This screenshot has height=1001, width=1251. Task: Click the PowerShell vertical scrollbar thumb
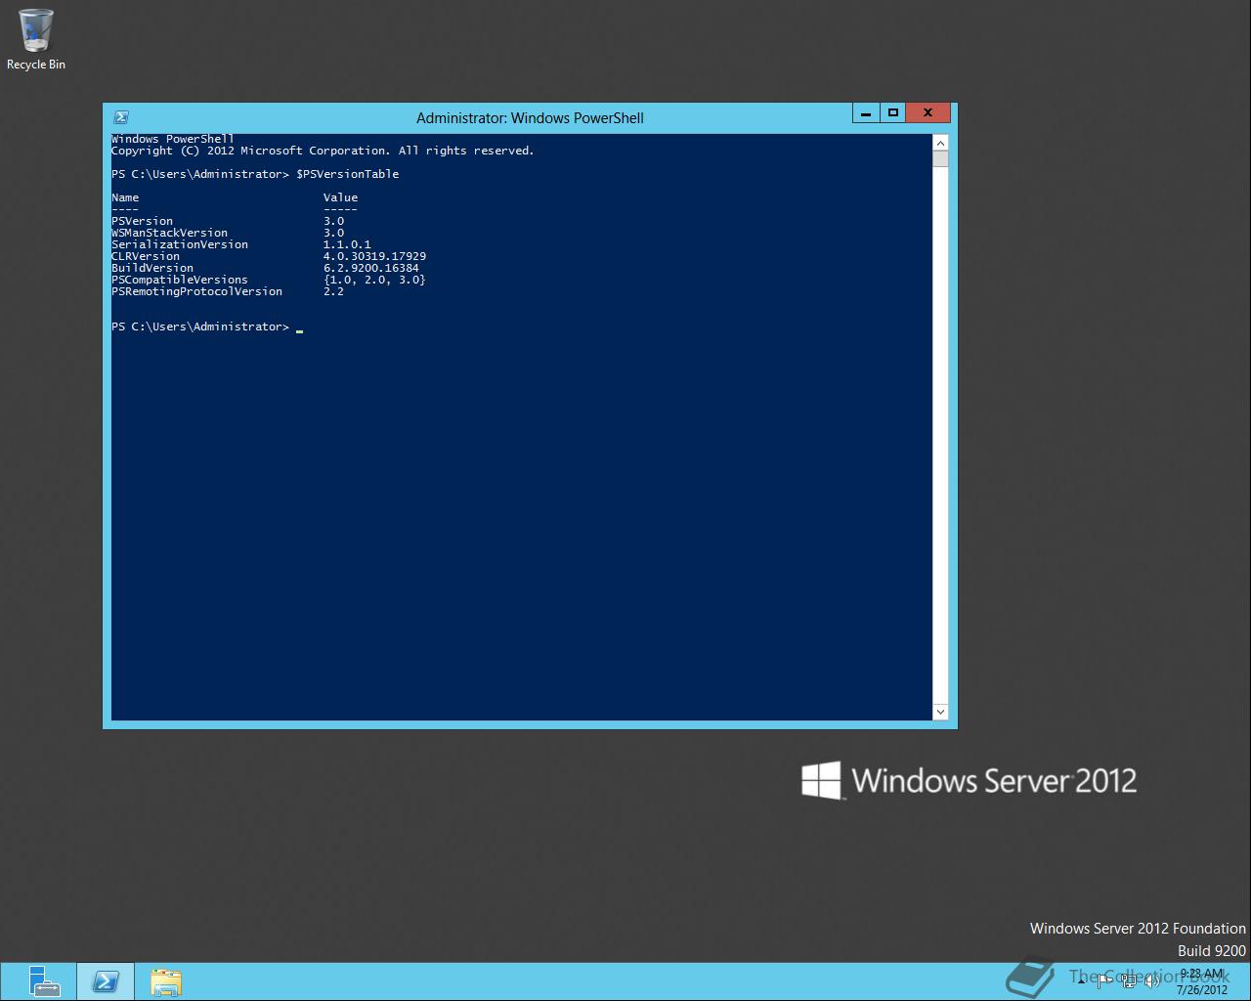(x=940, y=159)
